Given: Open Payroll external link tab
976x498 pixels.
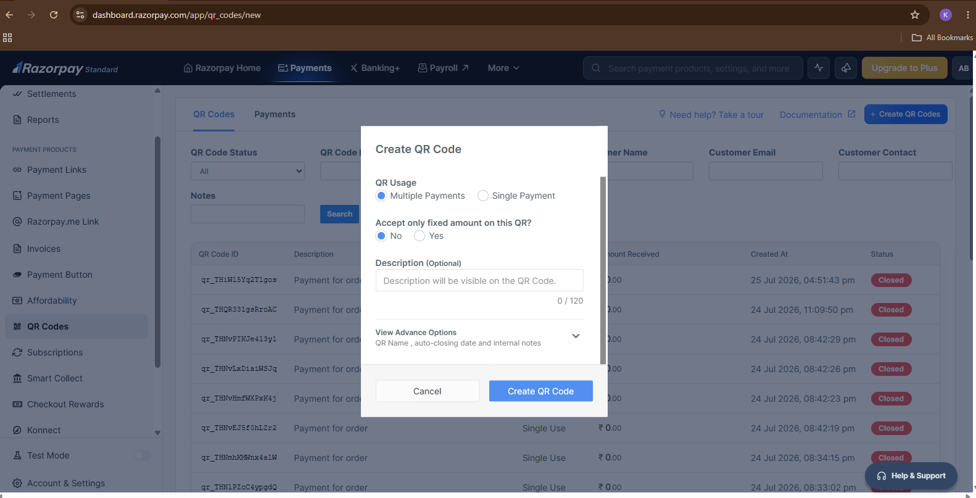Looking at the screenshot, I should point(444,68).
